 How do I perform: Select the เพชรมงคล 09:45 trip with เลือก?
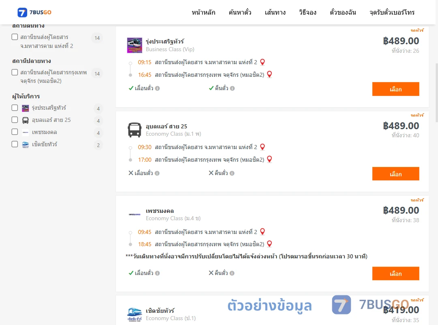coord(395,273)
